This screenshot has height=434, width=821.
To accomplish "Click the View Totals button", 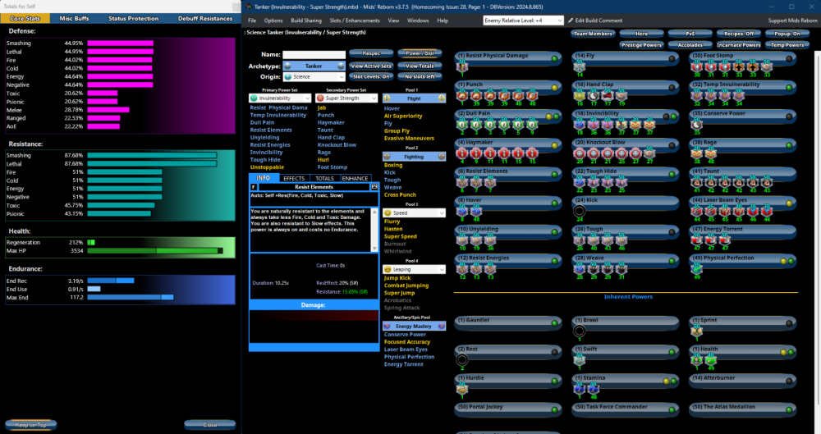I will pyautogui.click(x=420, y=66).
